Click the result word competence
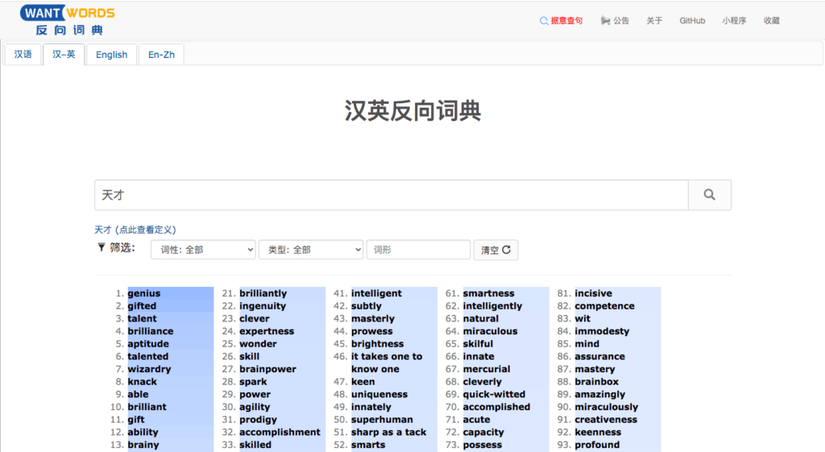The image size is (825, 452). [604, 305]
